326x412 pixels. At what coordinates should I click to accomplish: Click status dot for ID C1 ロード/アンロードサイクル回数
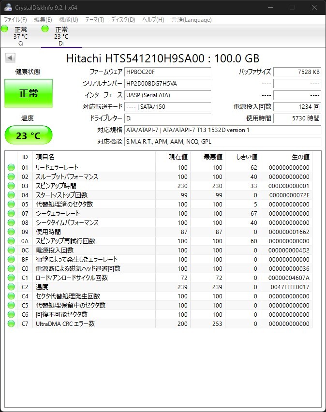click(x=11, y=278)
